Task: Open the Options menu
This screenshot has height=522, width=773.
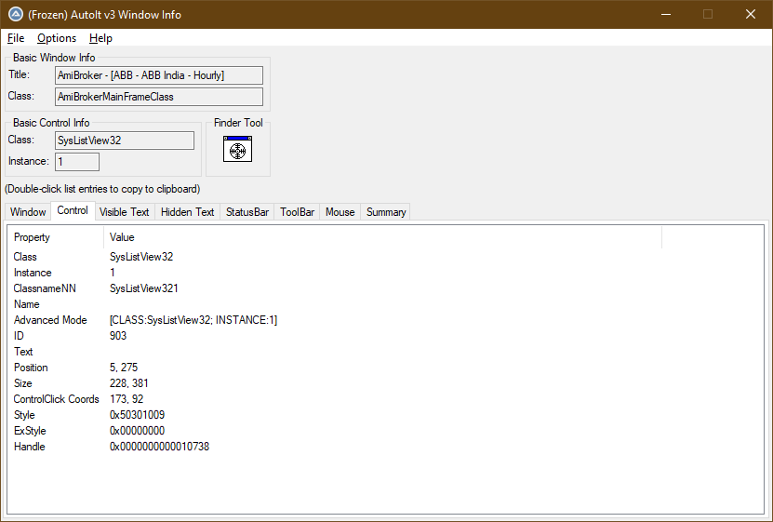Action: [x=57, y=38]
